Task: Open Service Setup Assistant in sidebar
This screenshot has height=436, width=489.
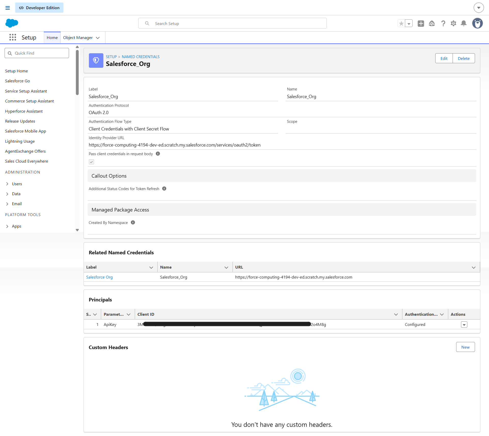Action: click(26, 91)
